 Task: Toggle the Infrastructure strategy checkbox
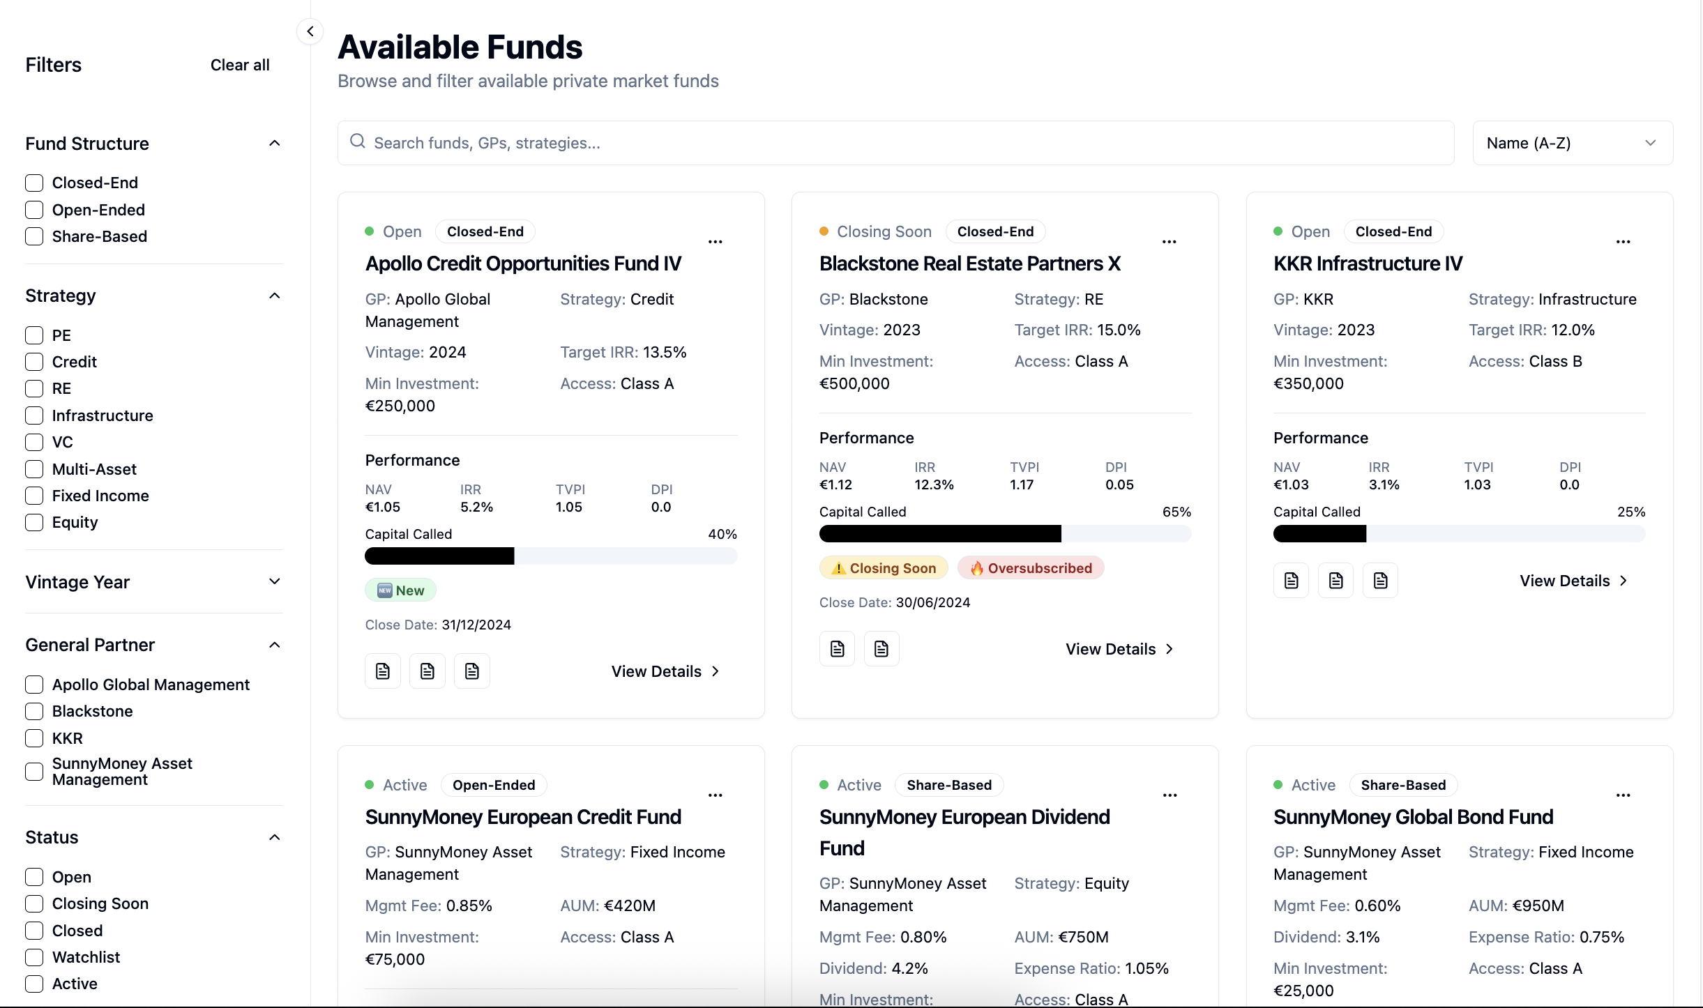pyautogui.click(x=34, y=415)
